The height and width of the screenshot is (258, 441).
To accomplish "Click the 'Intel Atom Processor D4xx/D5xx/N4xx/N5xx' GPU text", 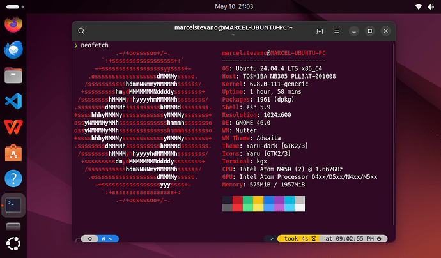I will click(x=308, y=177).
